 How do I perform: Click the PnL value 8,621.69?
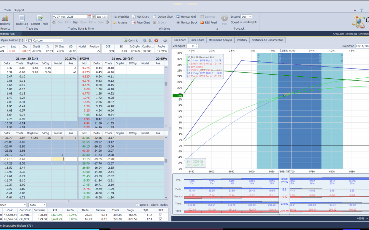click(56, 215)
